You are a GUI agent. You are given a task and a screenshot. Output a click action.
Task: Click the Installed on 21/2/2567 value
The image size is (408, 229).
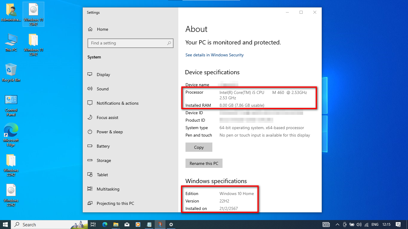coord(228,208)
